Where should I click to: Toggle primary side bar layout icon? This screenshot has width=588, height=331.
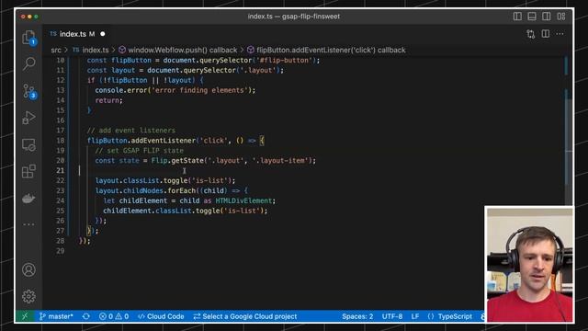(x=517, y=17)
